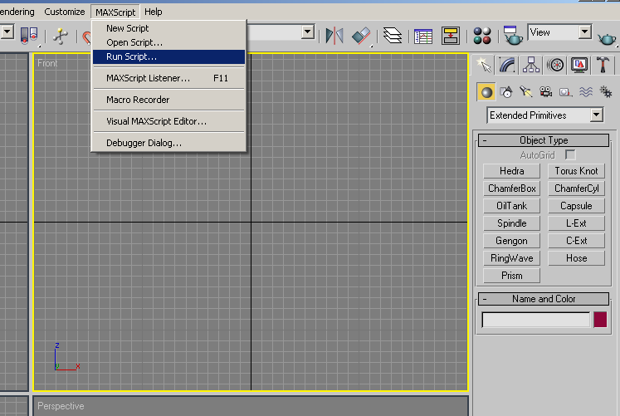Open MAXScript Listener... from menu
Screen dimensions: 620x416
pyautogui.click(x=168, y=78)
